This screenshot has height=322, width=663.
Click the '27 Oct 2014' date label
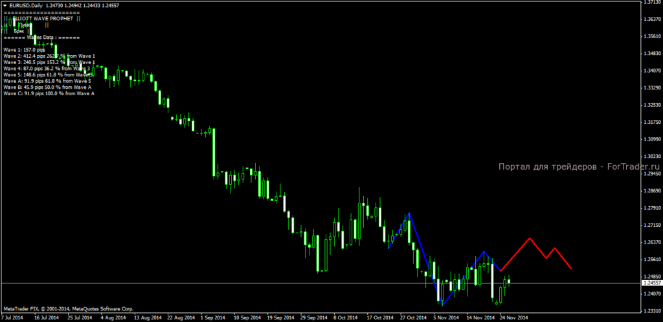coord(414,317)
